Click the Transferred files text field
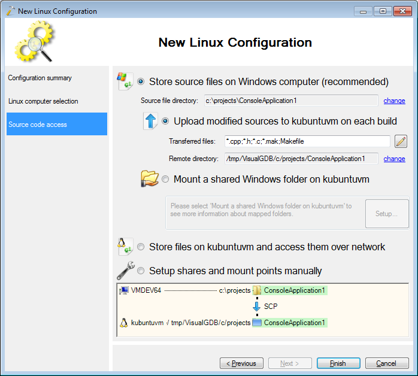The image size is (418, 376). [307, 141]
